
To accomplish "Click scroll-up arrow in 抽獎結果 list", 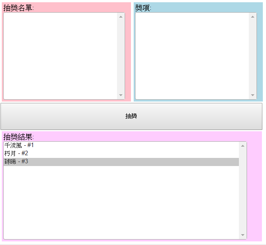I will click(243, 146).
